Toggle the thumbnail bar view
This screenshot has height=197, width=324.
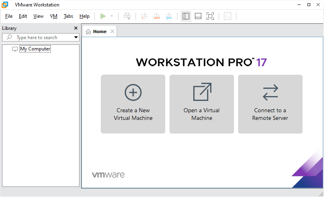pos(198,16)
